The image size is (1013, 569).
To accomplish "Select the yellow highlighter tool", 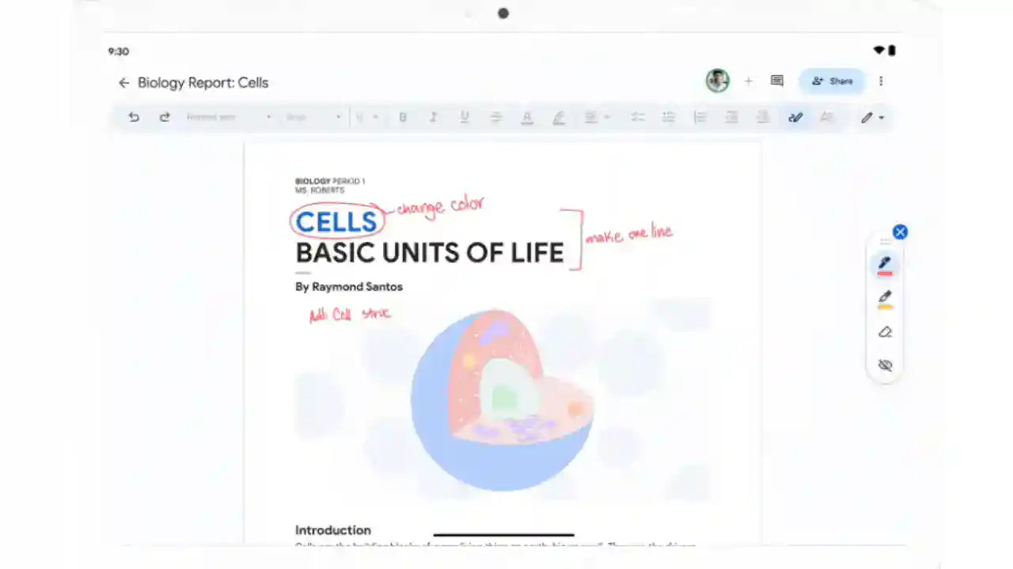I will tap(885, 299).
